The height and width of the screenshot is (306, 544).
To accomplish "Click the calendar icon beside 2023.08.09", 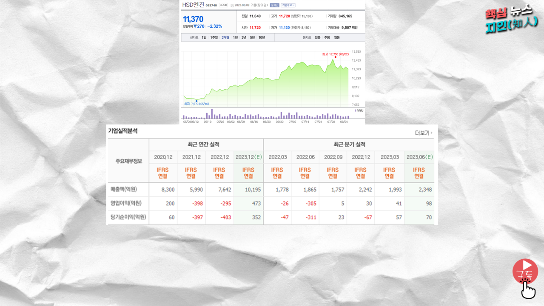I will pos(232,5).
